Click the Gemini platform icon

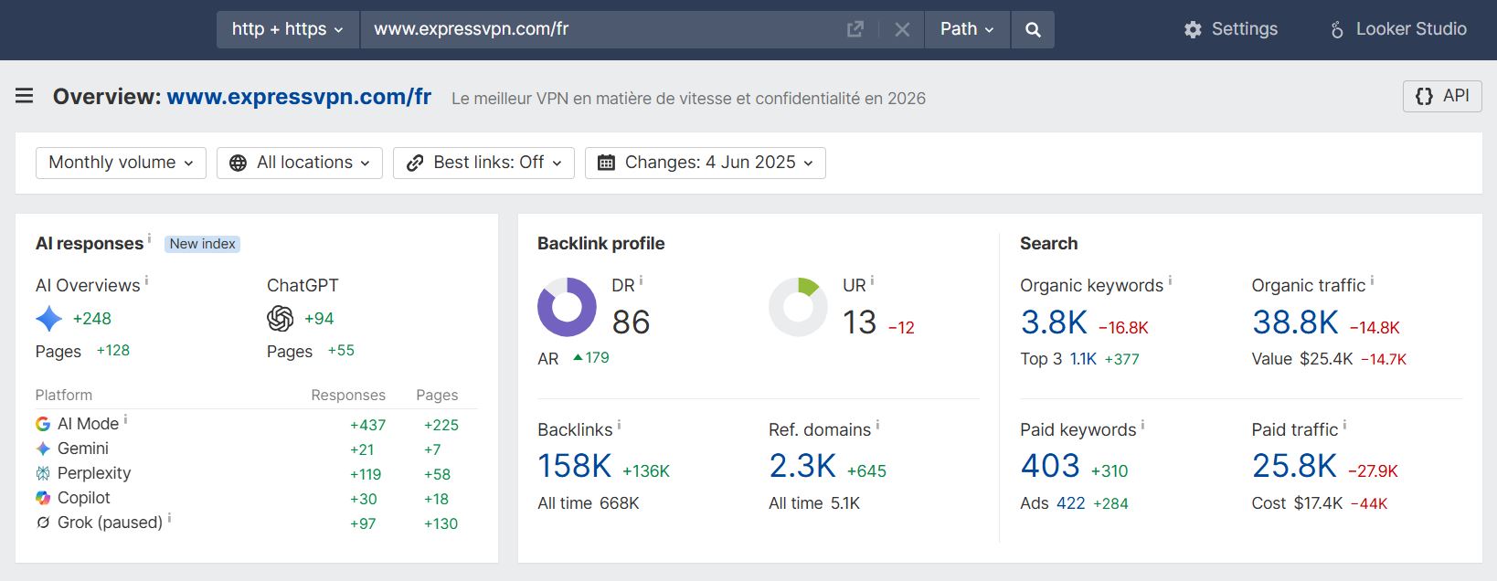point(43,449)
